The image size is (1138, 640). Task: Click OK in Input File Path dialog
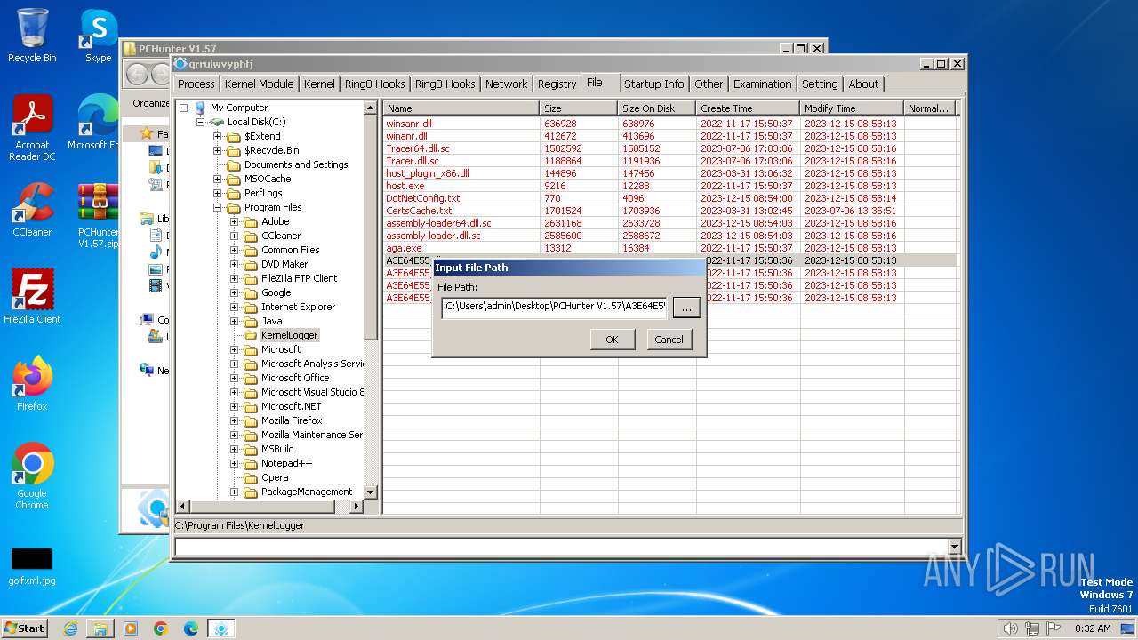[612, 340]
